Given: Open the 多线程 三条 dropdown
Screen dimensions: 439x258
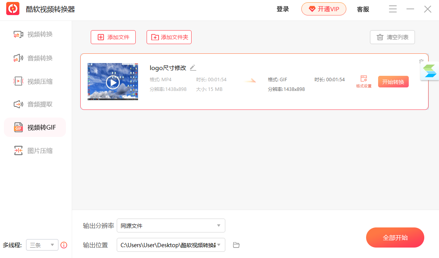Looking at the screenshot, I should pos(42,245).
